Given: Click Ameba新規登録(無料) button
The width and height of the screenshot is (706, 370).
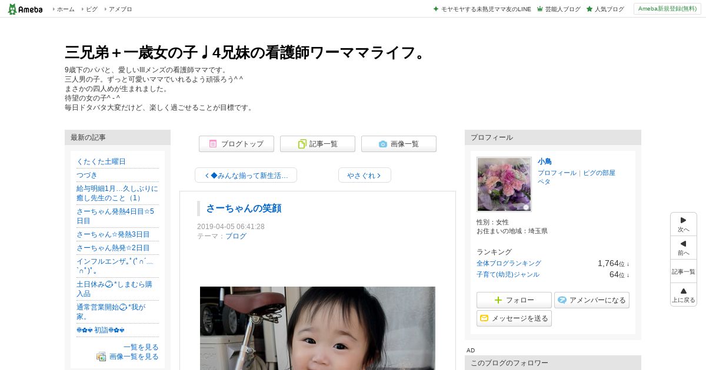Looking at the screenshot, I should [667, 9].
